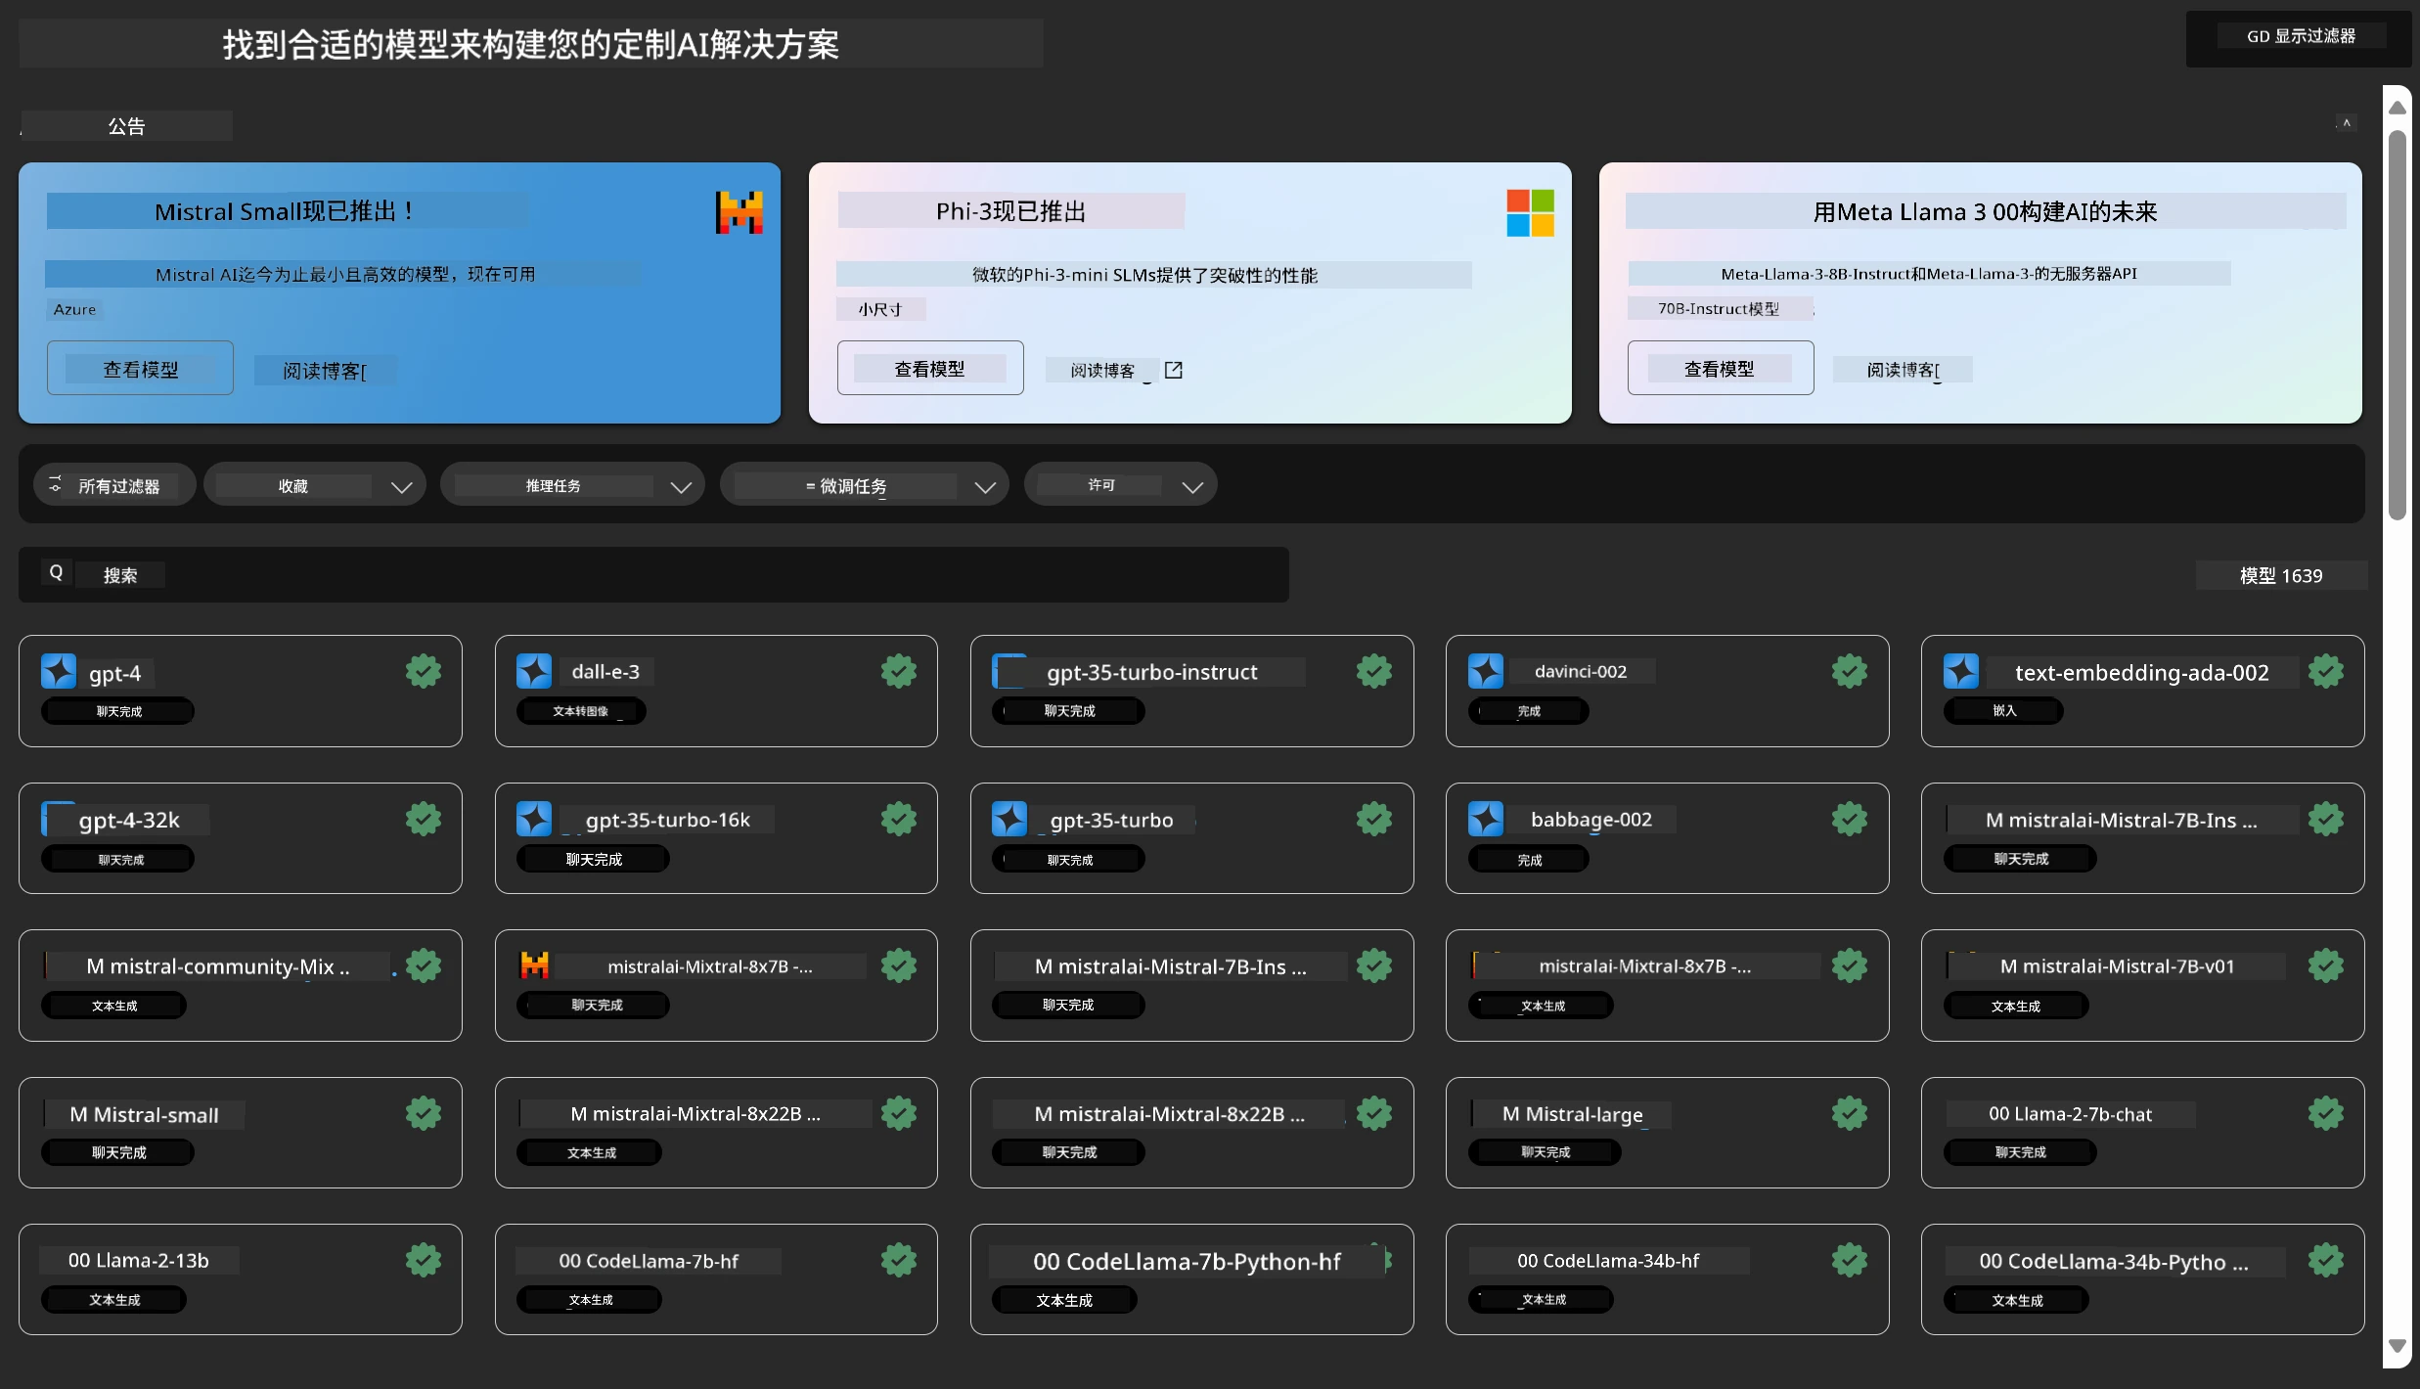Click the Mistral icon on the mistralai-Mixtral-8x7B 聊天完成 card

534,965
